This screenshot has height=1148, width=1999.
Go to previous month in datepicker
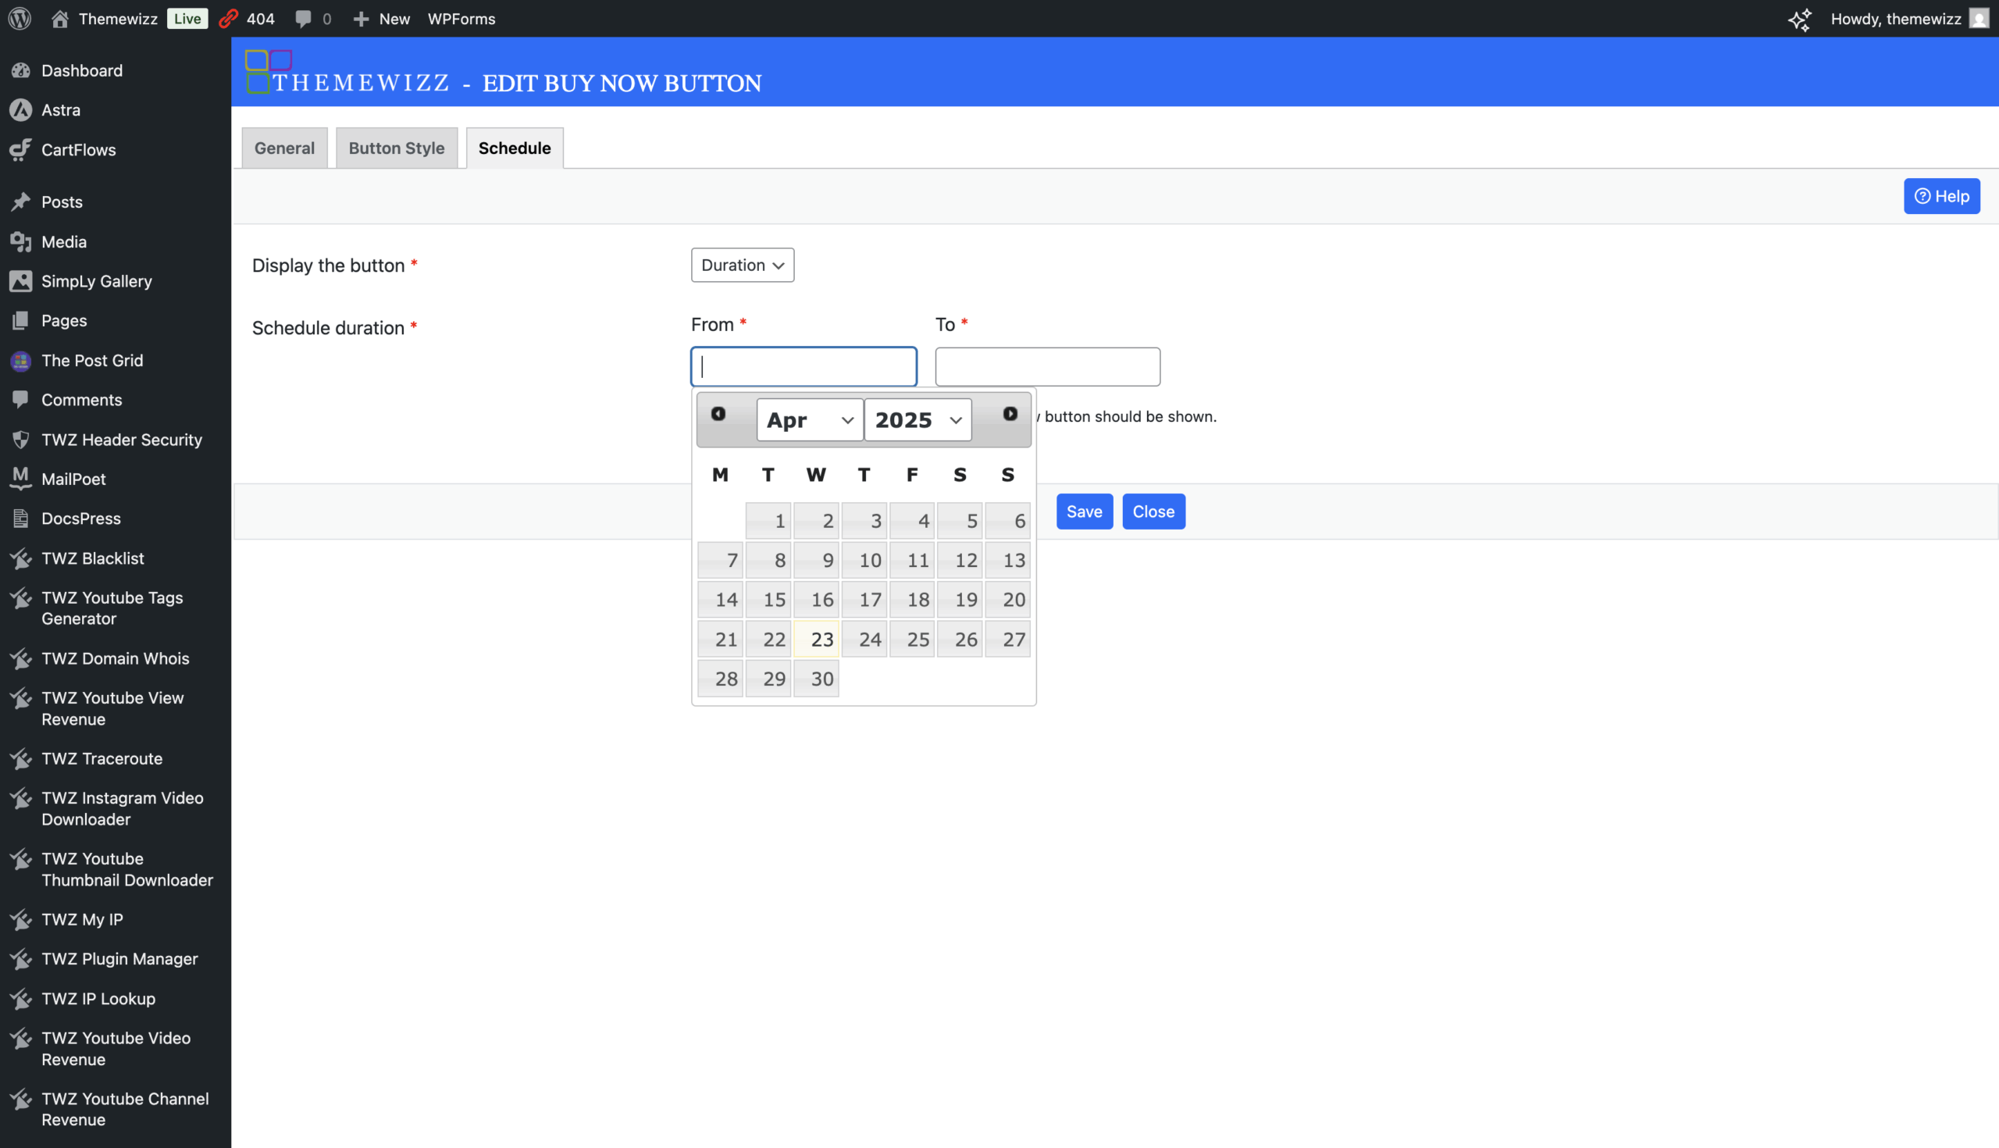point(718,414)
